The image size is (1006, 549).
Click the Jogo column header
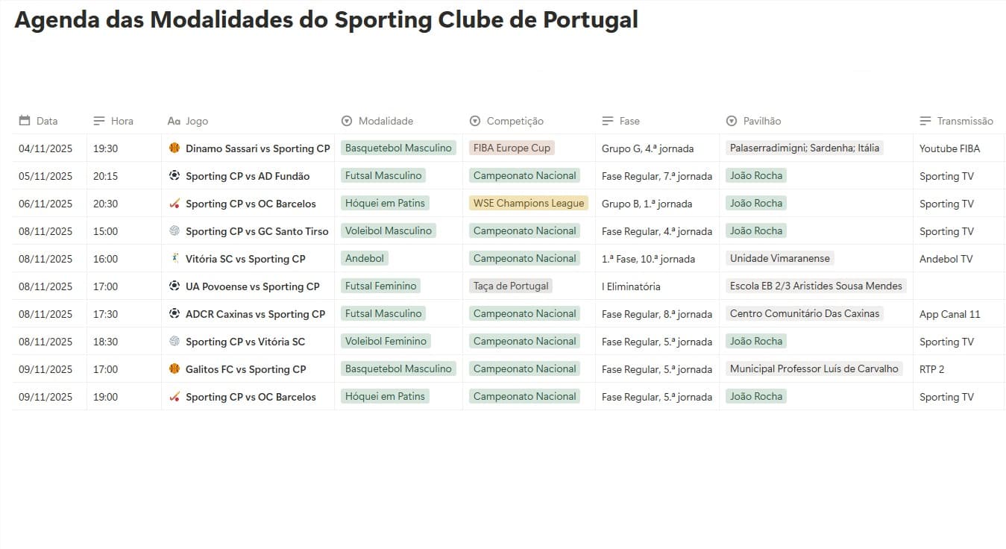tap(197, 121)
